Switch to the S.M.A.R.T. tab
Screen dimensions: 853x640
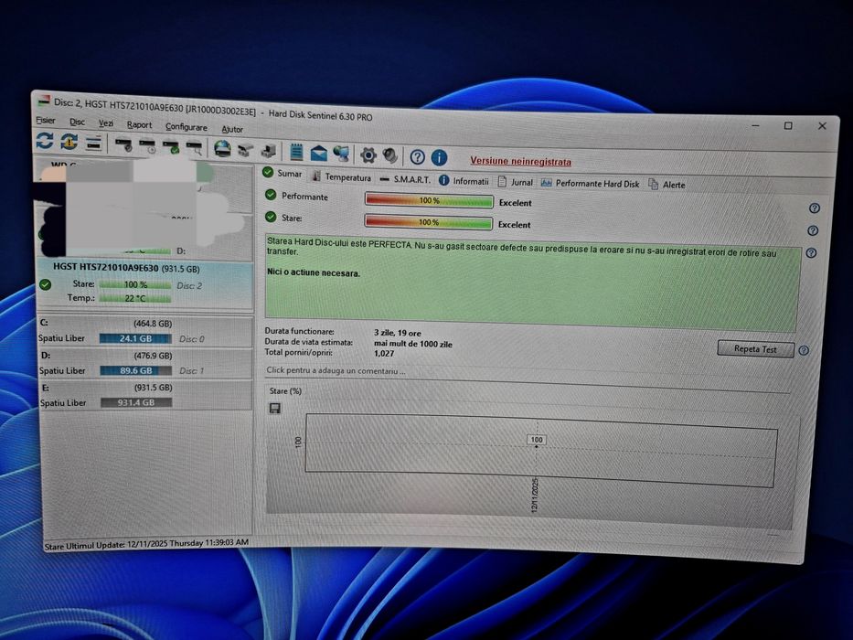[405, 179]
